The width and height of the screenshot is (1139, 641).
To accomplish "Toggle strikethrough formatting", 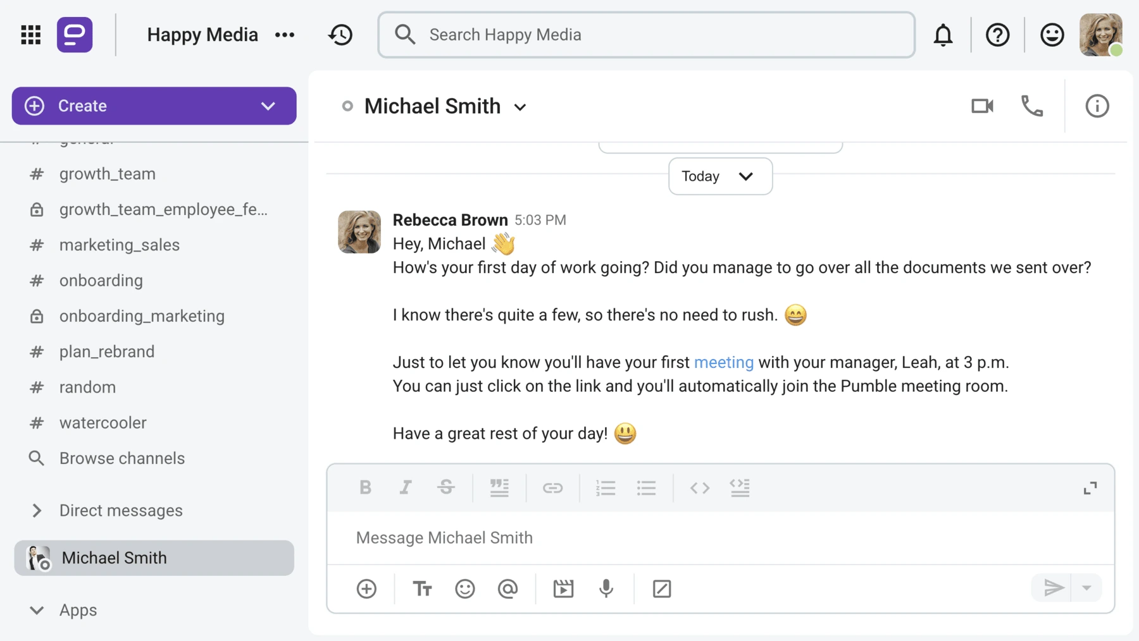I will tap(445, 487).
